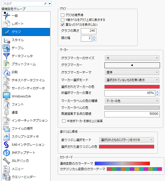The image size is (165, 181).
Task: Increase 線の幅 with up arrow
Action: 94,37
